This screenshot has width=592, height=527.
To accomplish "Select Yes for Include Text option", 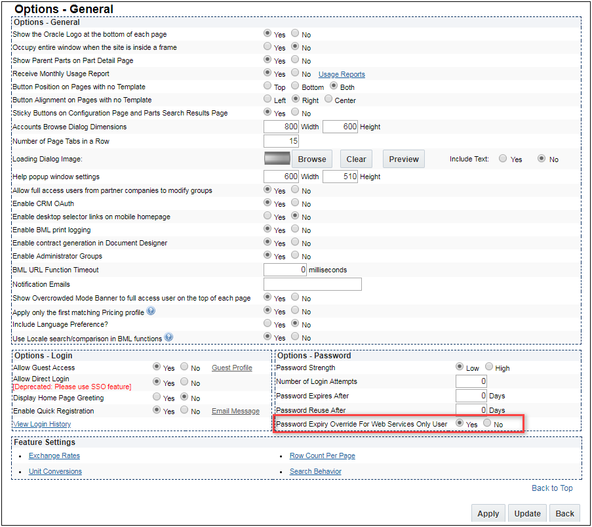I will pos(503,158).
